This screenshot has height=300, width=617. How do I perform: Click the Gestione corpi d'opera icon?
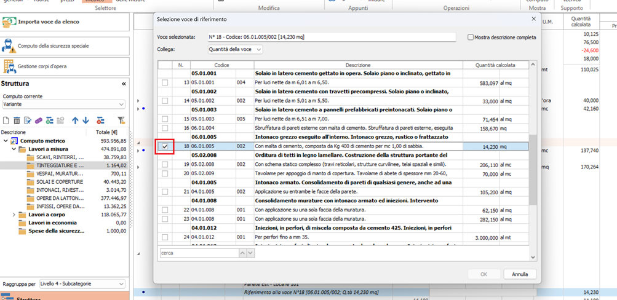(9, 66)
